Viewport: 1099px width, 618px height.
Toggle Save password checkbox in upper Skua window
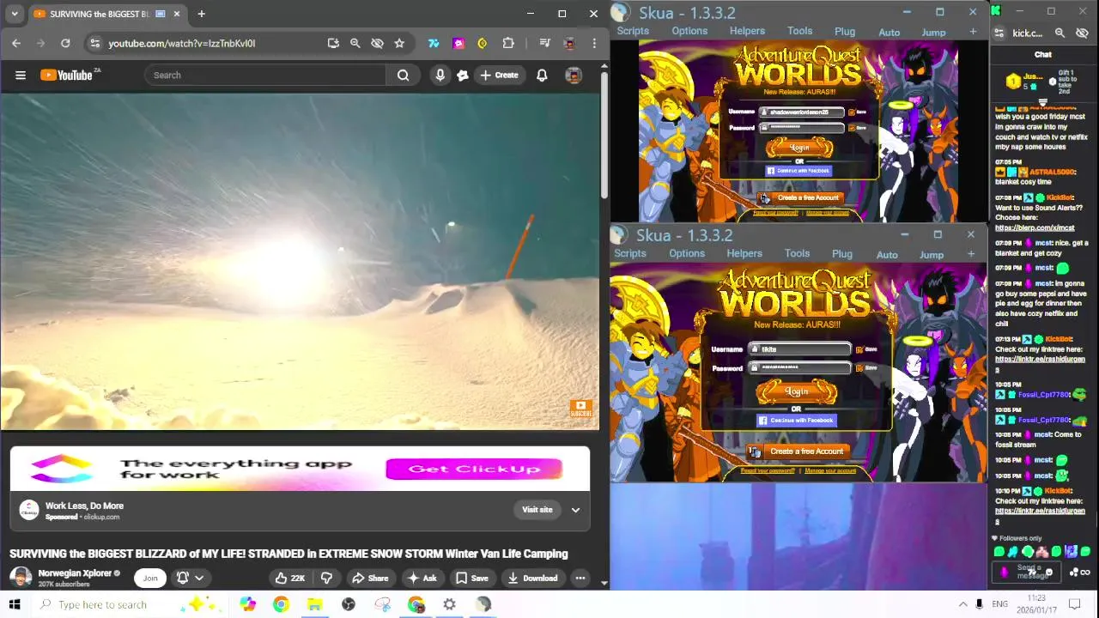851,128
